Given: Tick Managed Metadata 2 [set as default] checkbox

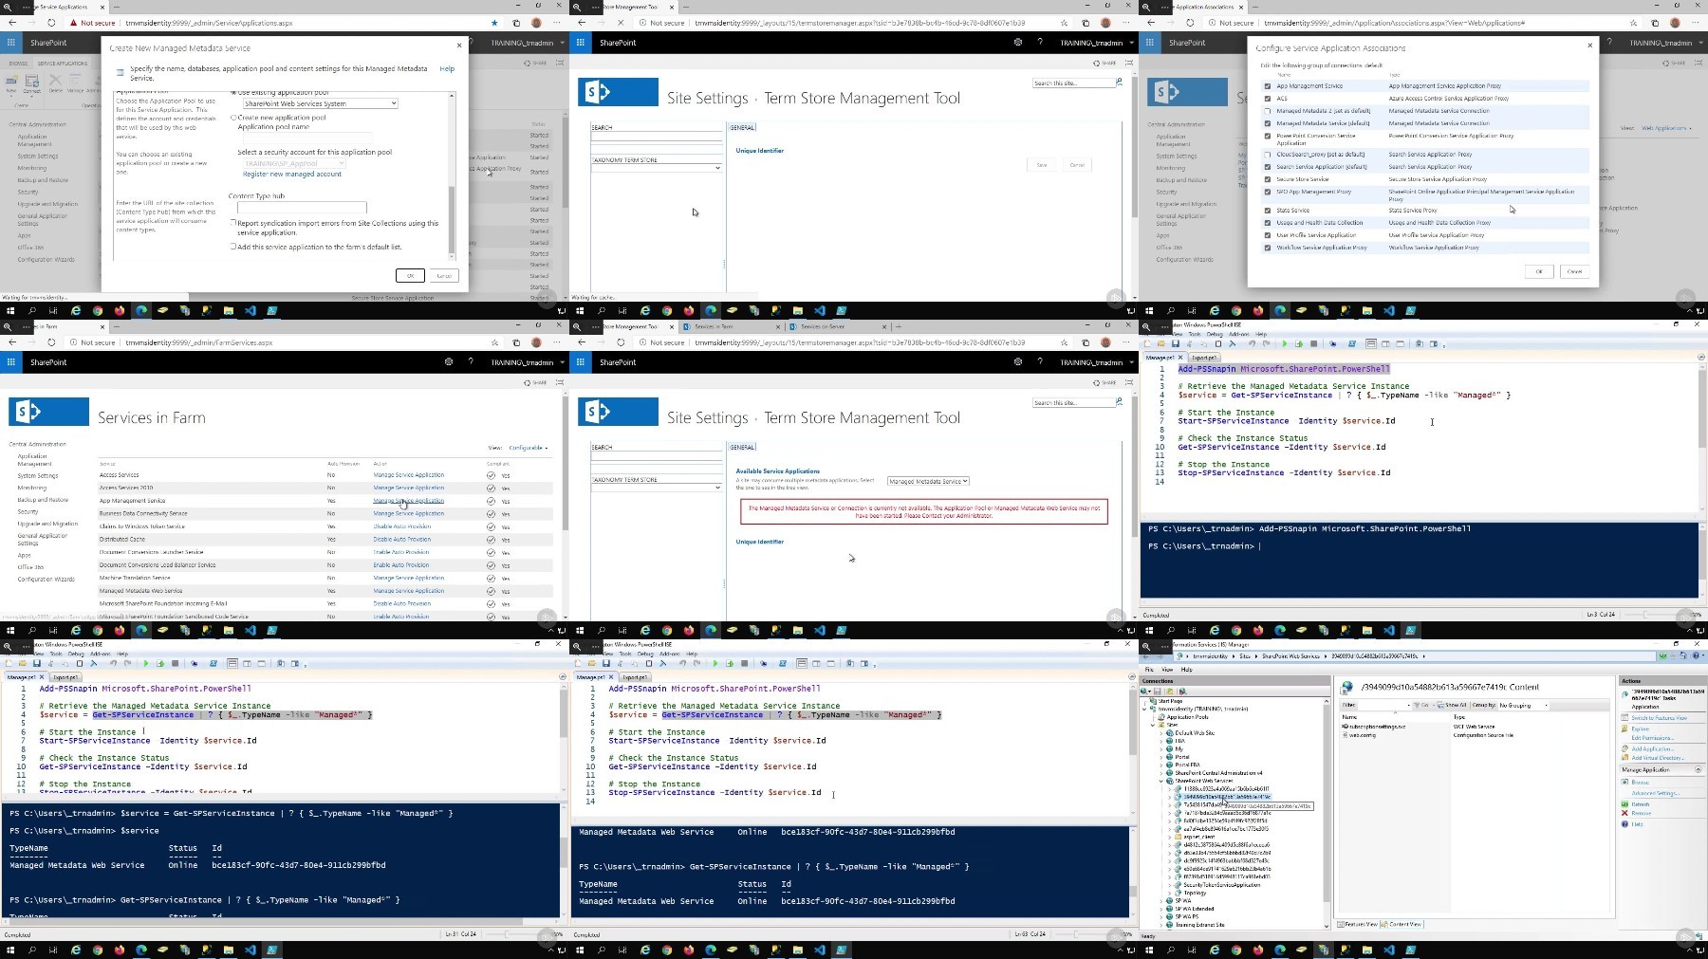Looking at the screenshot, I should [1268, 111].
